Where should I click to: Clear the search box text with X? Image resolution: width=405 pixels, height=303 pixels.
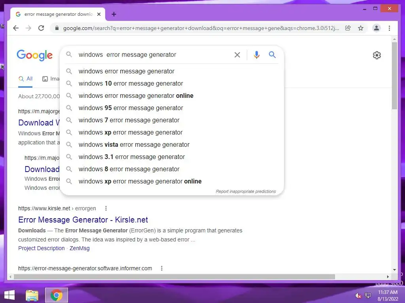[x=237, y=54]
